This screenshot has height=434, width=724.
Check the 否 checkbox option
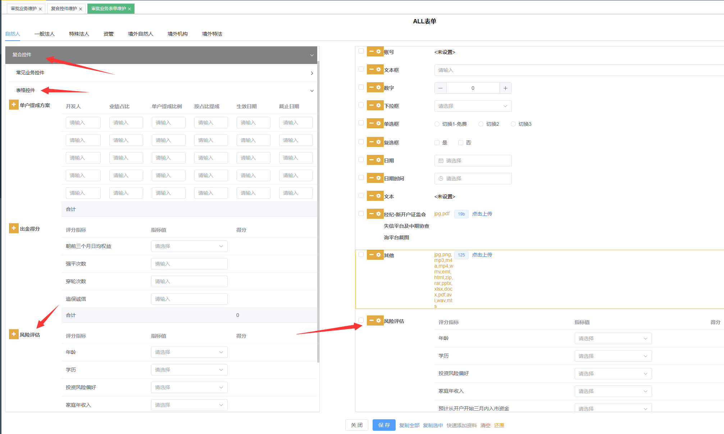point(461,143)
